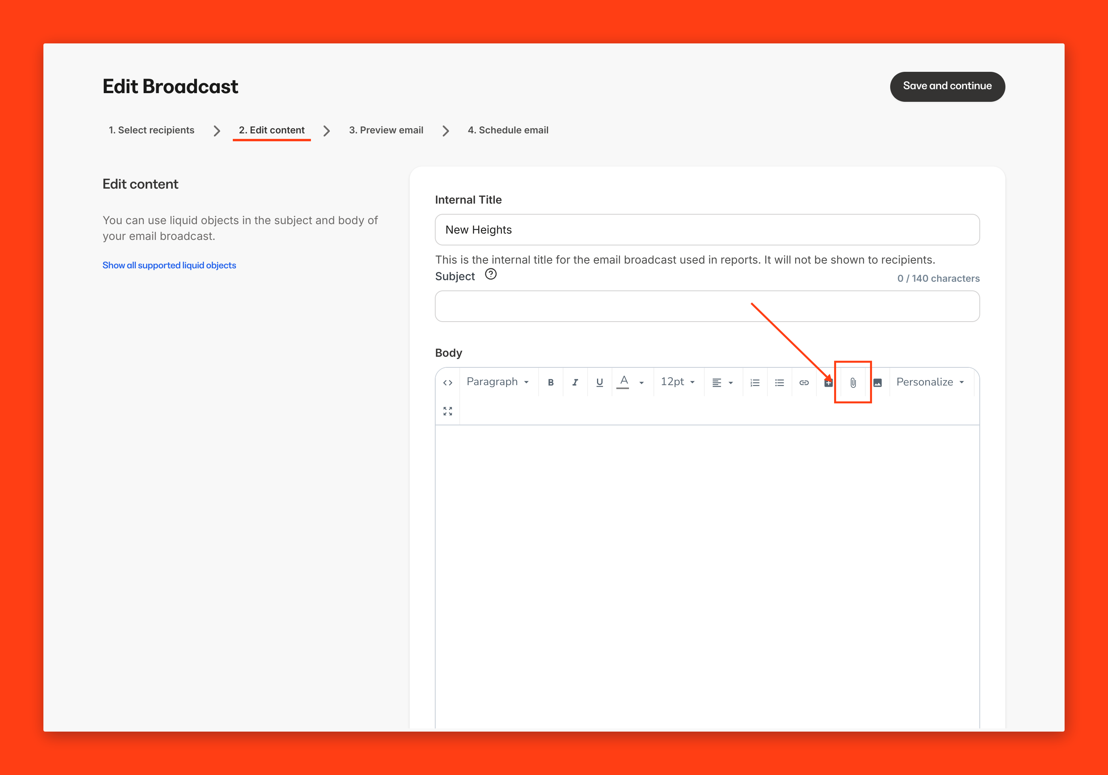Go to Select recipients step

coord(151,130)
